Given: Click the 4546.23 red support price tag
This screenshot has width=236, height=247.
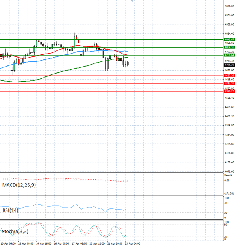Looking at the screenshot, I should (x=229, y=91).
